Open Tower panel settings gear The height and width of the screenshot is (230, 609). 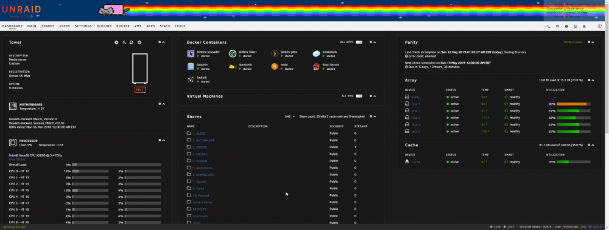coord(160,42)
